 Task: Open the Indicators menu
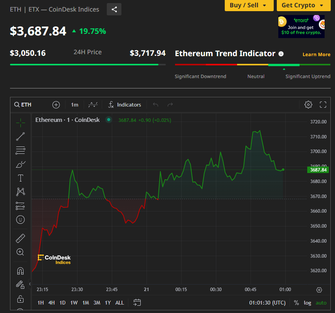point(125,105)
